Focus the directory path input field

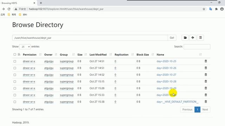(90, 38)
